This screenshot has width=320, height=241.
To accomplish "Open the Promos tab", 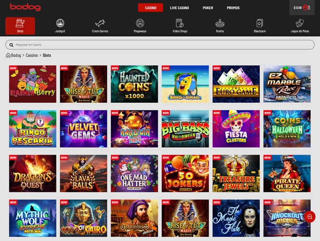I will (x=233, y=8).
